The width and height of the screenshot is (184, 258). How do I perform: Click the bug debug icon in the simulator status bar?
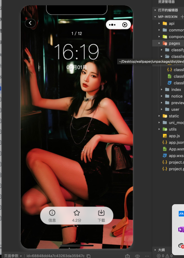(x=127, y=256)
